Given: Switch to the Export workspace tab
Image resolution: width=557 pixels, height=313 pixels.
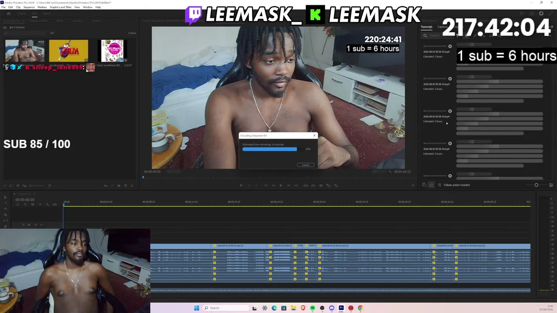Looking at the screenshot, I should coord(47,13).
